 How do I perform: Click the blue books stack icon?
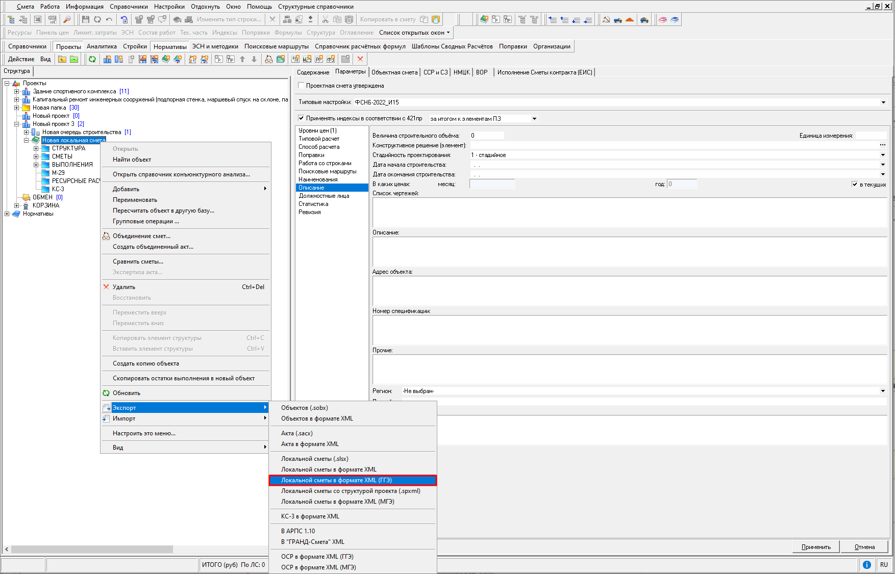(675, 19)
